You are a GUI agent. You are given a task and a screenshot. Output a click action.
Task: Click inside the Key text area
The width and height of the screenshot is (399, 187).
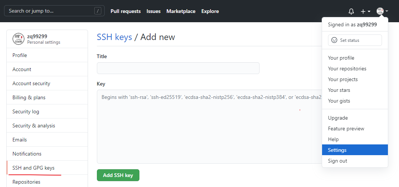click(x=209, y=126)
